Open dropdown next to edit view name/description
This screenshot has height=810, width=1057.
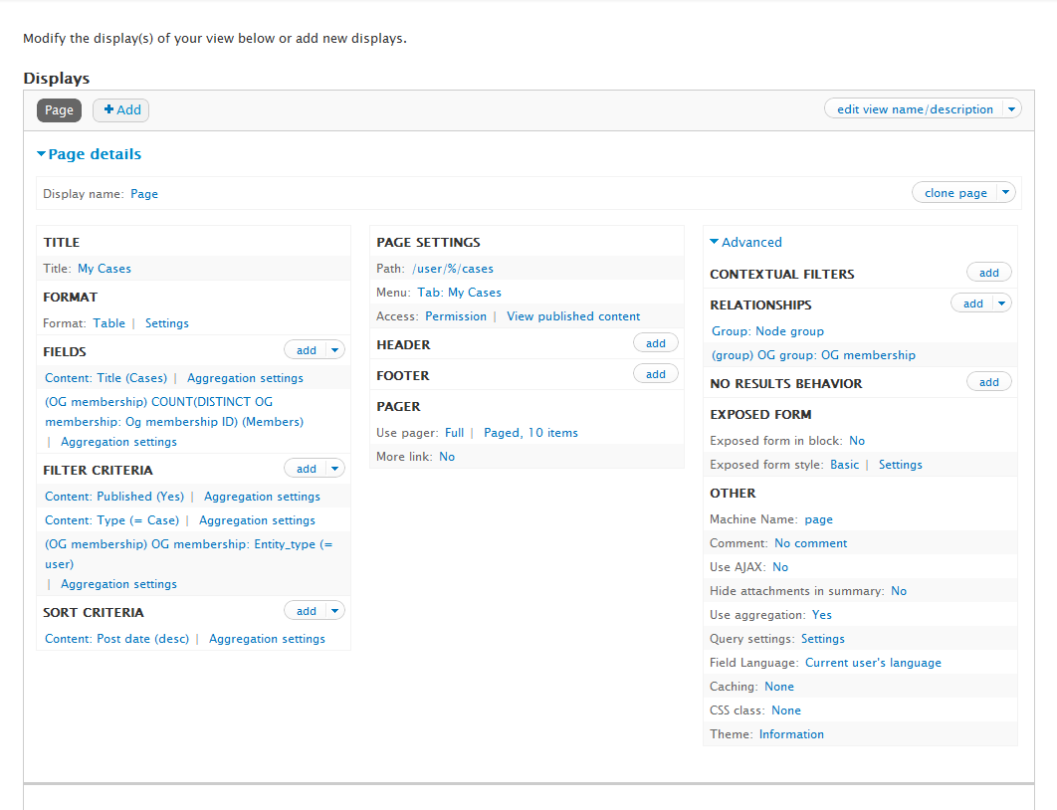coord(1011,109)
